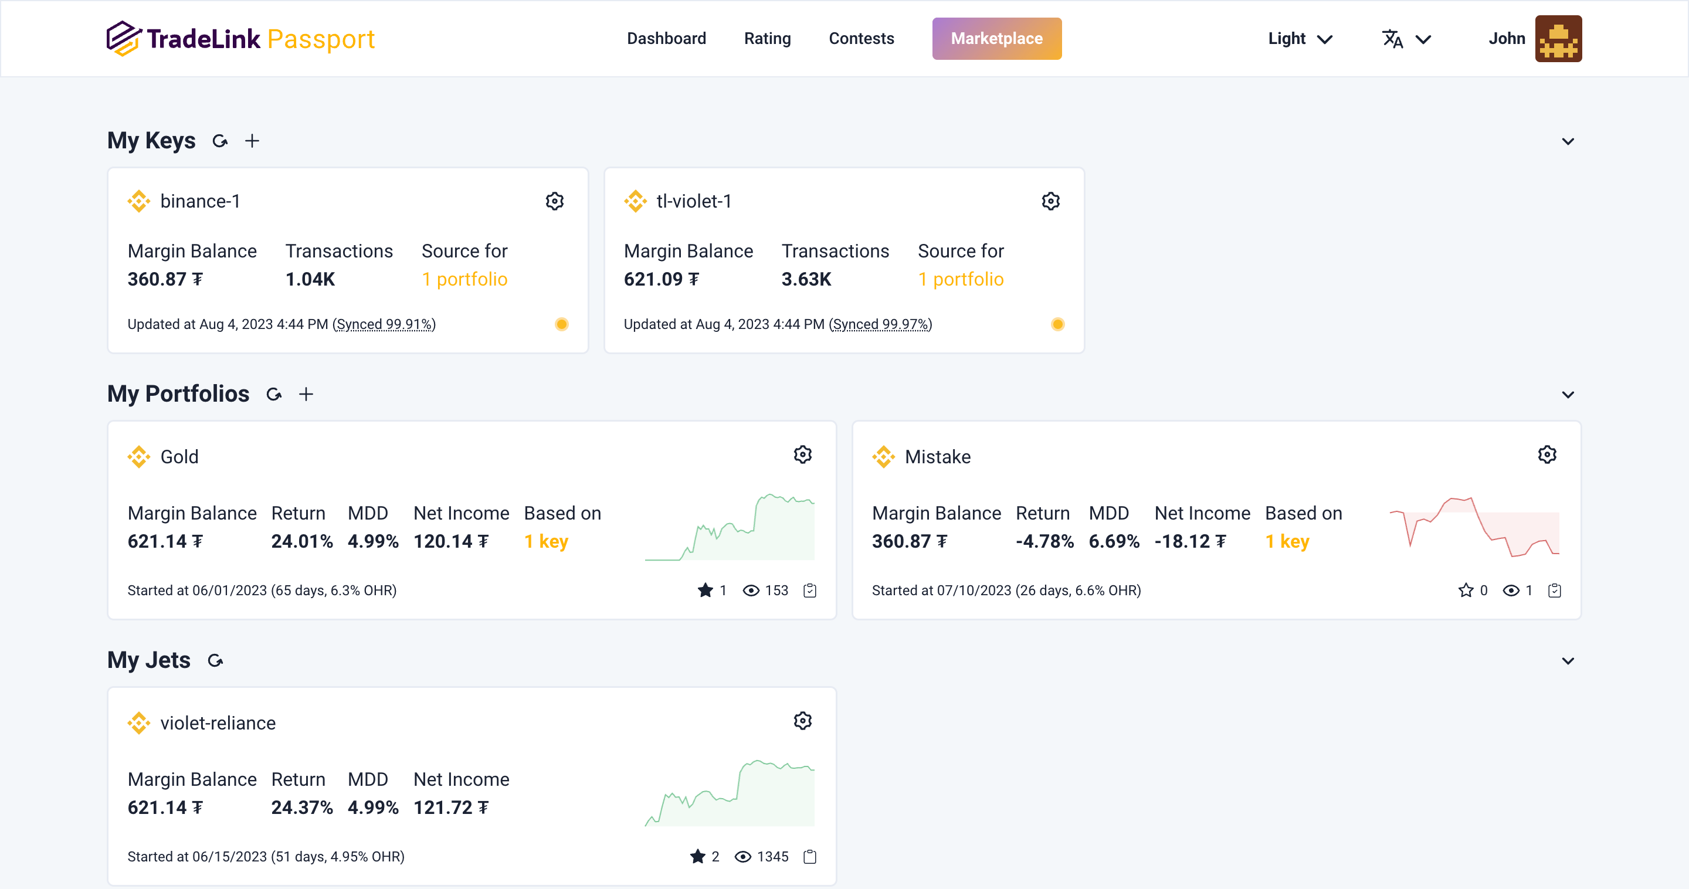Toggle favorite star on Gold portfolio
Viewport: 1689px width, 889px height.
coord(706,591)
